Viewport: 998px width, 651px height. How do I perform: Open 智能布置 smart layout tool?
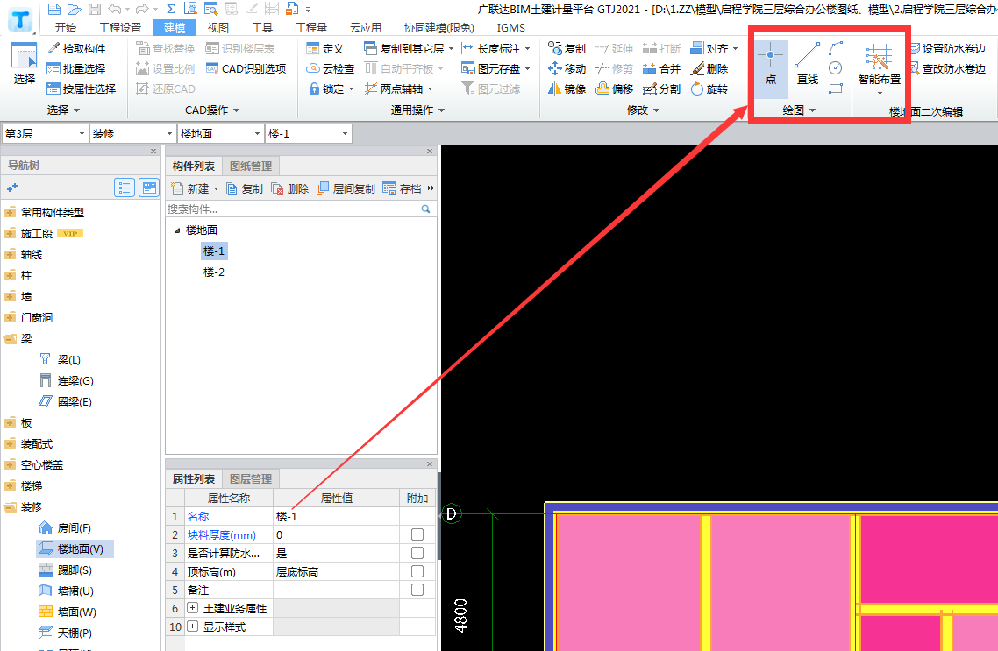[x=879, y=68]
